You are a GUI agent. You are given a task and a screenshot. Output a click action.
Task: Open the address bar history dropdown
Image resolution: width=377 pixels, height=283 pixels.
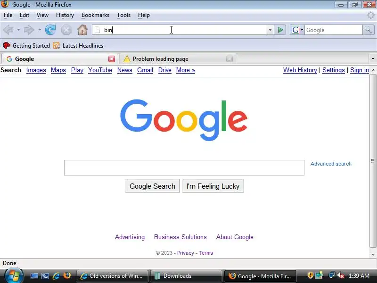pos(270,30)
